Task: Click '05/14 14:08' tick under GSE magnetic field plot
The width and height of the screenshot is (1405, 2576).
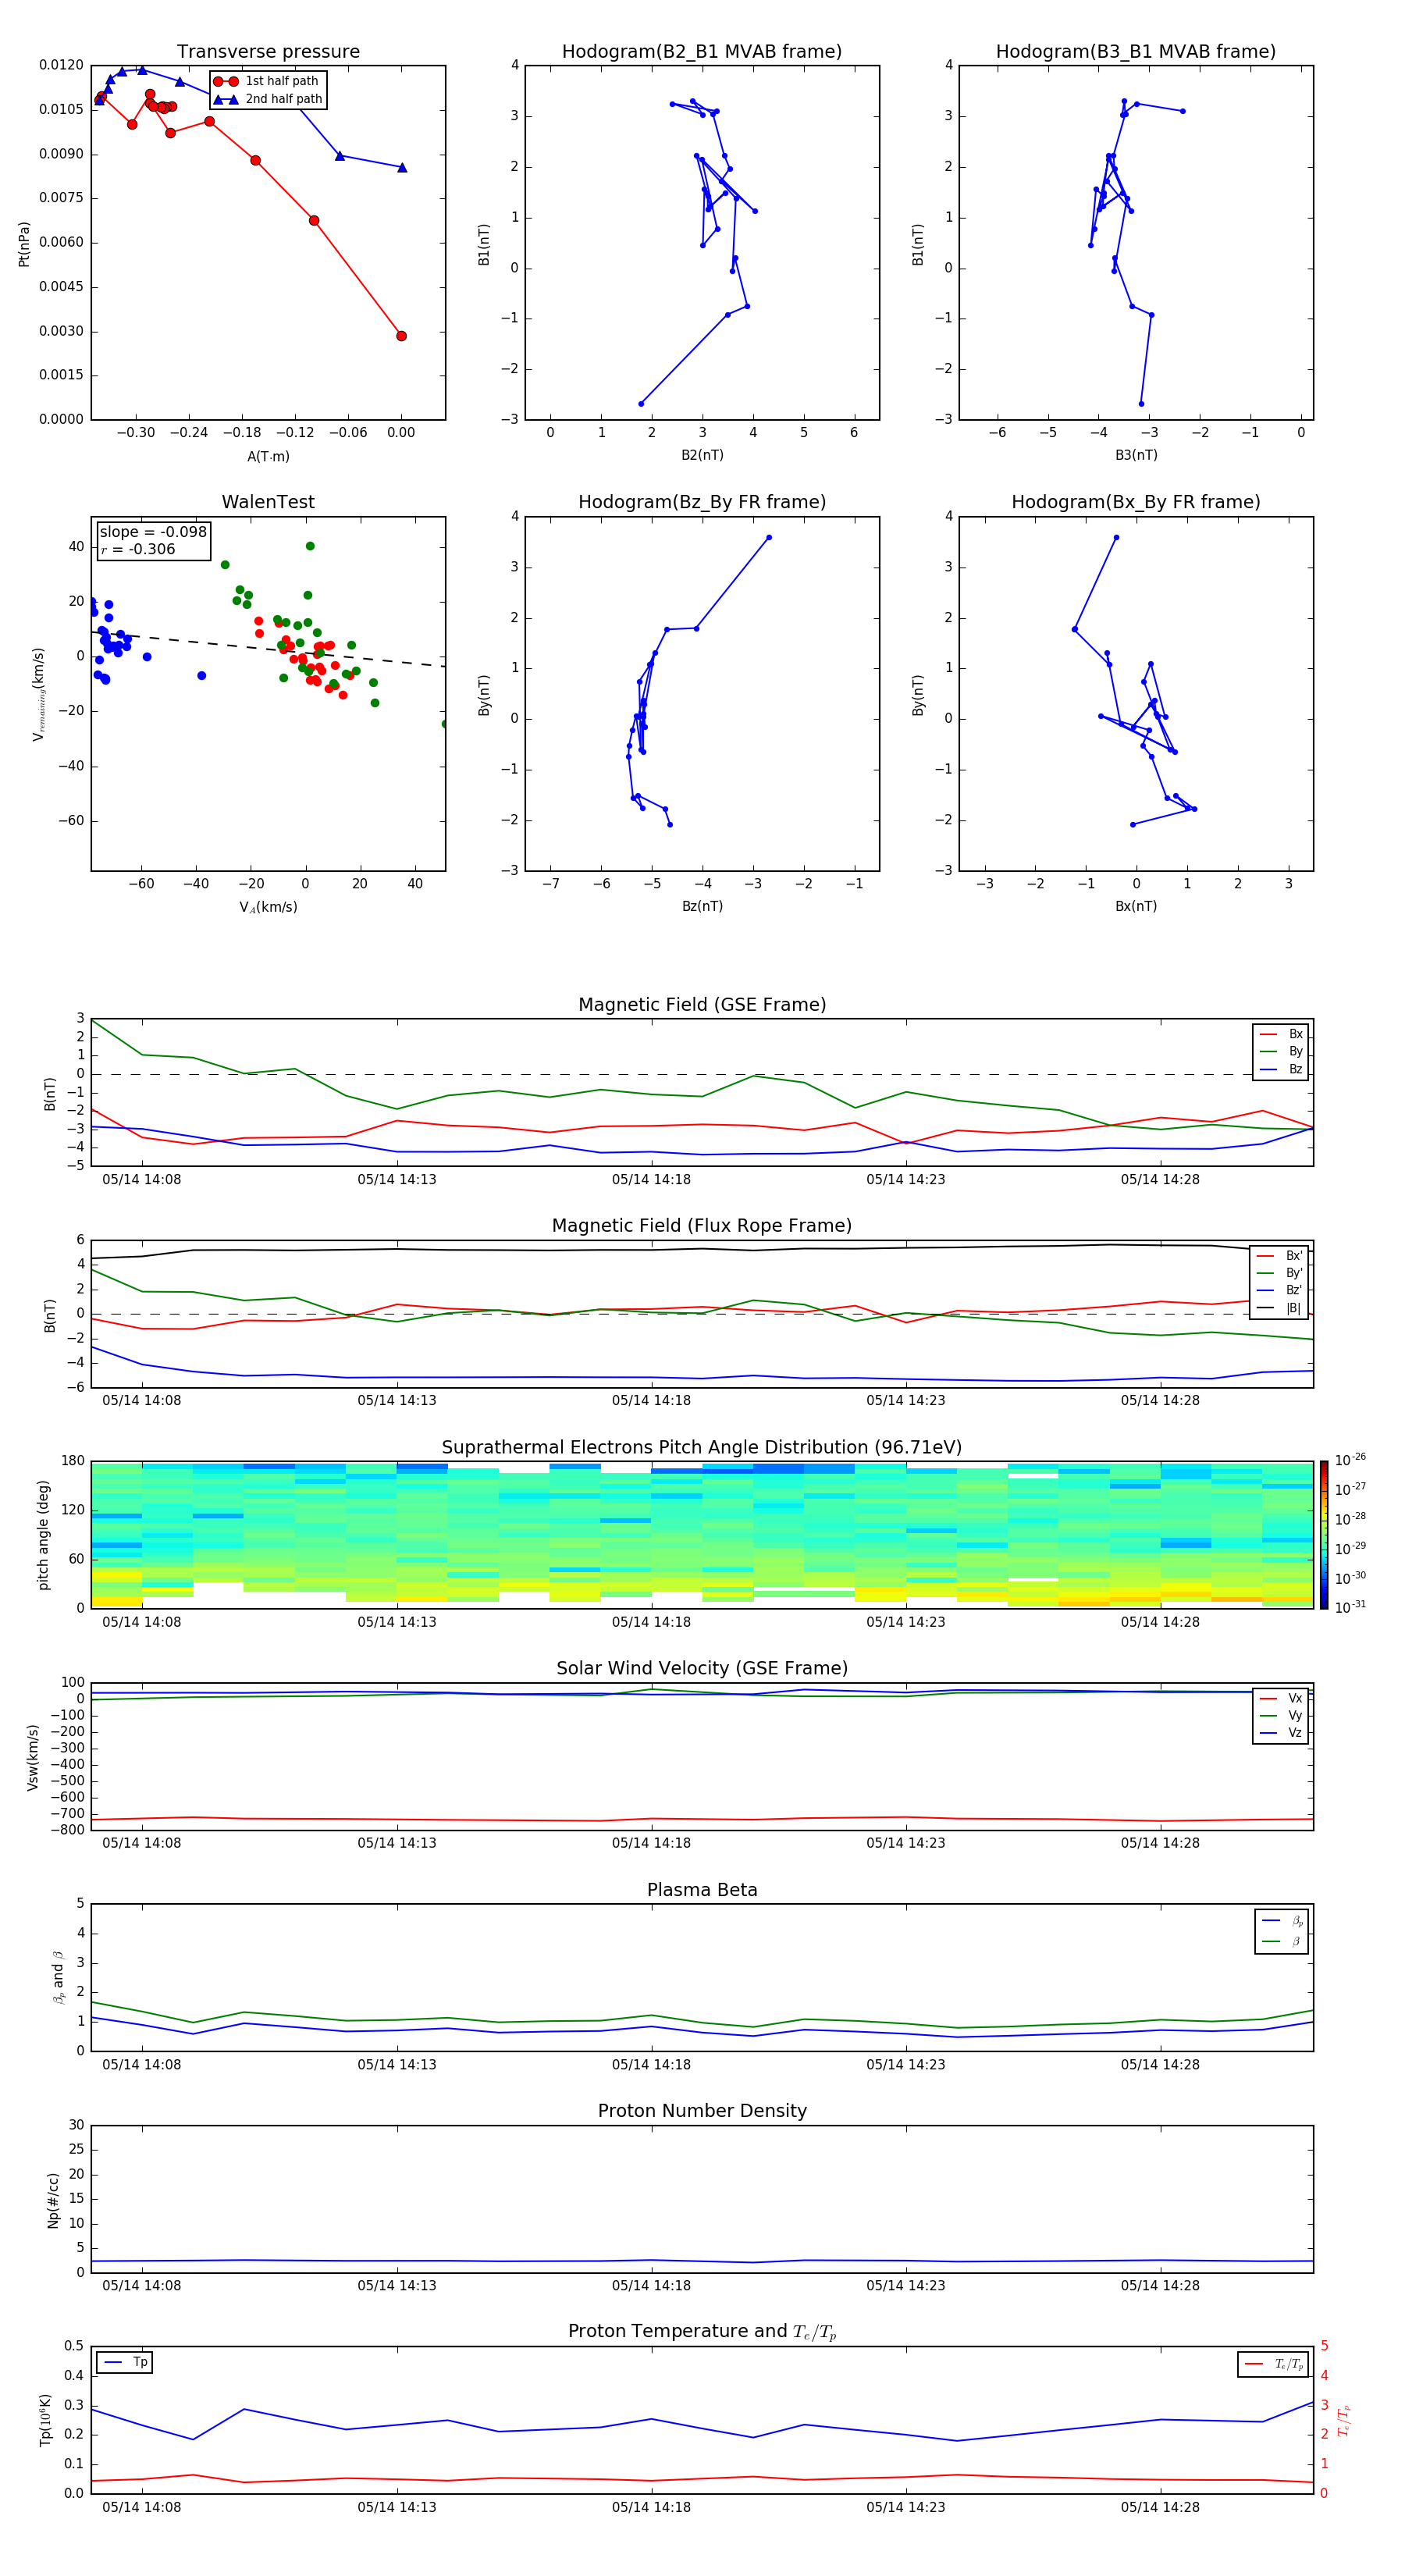Action: point(142,1180)
